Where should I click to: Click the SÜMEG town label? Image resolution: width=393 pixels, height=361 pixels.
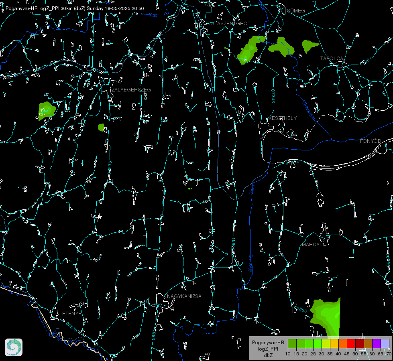[x=296, y=11]
